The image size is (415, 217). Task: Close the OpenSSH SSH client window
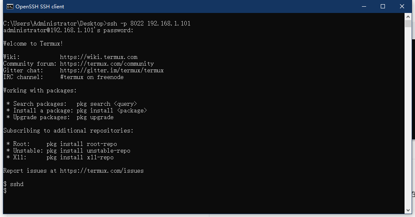[x=402, y=6]
